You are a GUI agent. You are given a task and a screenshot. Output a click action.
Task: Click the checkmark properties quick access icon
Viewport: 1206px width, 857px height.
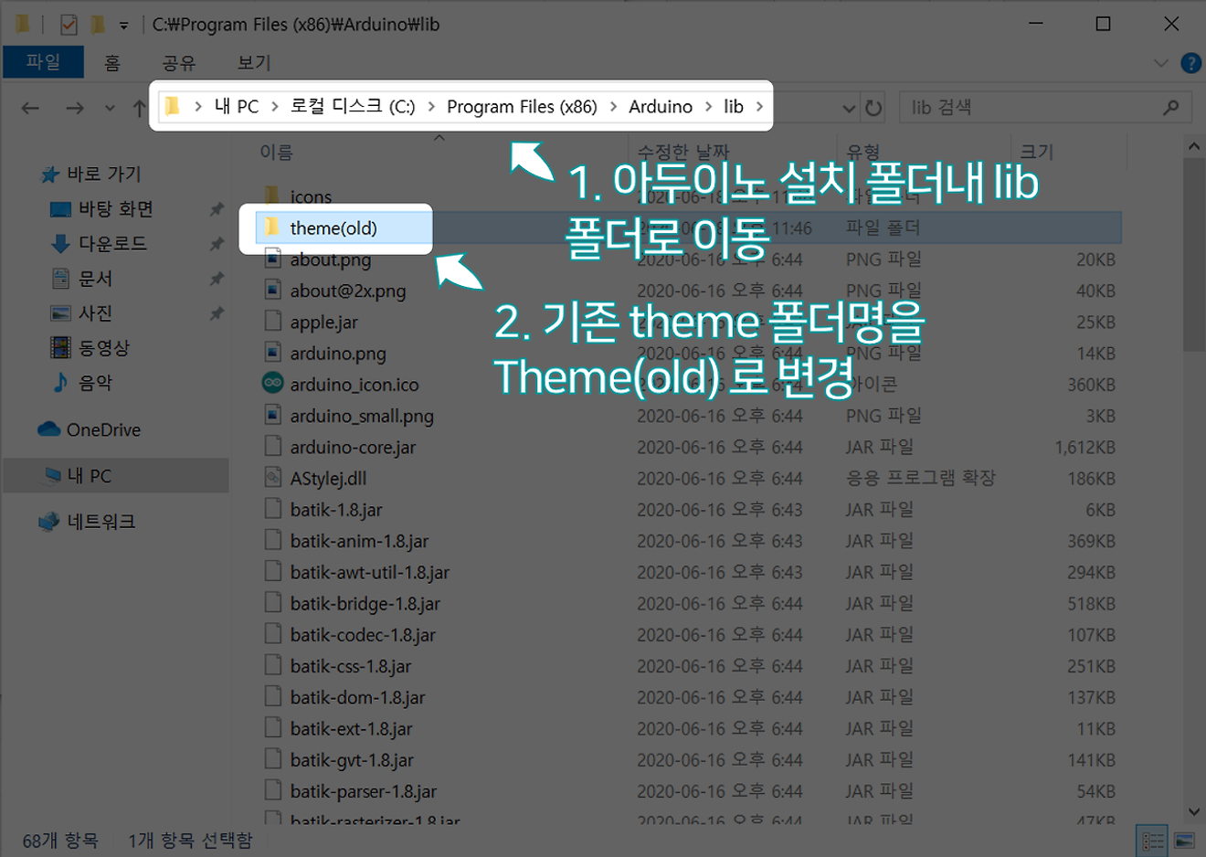click(69, 24)
